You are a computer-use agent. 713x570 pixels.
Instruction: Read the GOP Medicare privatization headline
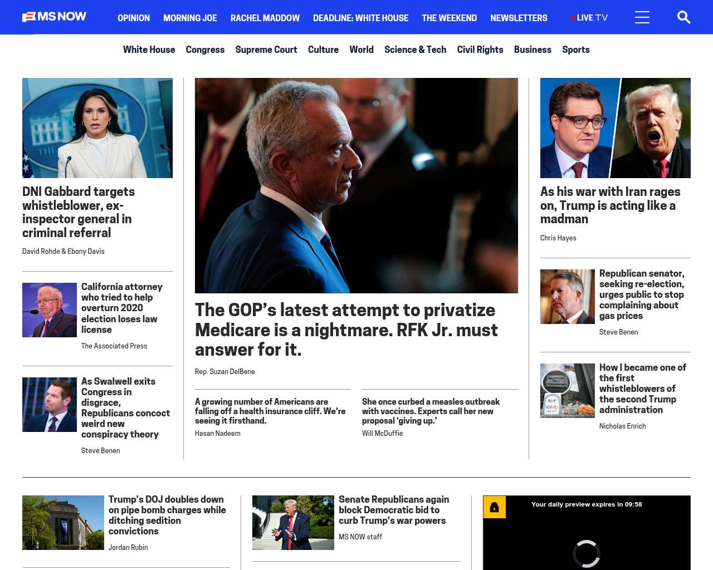346,330
